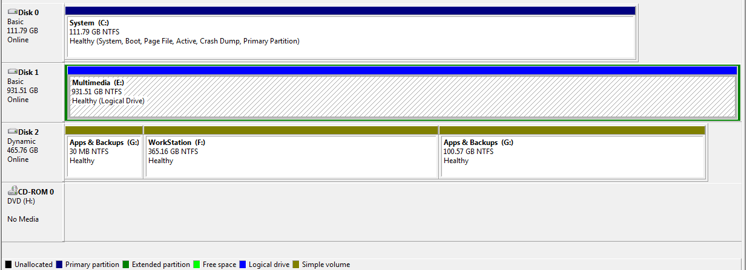Select the Multimedia (E:) logical drive
Viewport: 747px width, 270px height.
[402, 97]
